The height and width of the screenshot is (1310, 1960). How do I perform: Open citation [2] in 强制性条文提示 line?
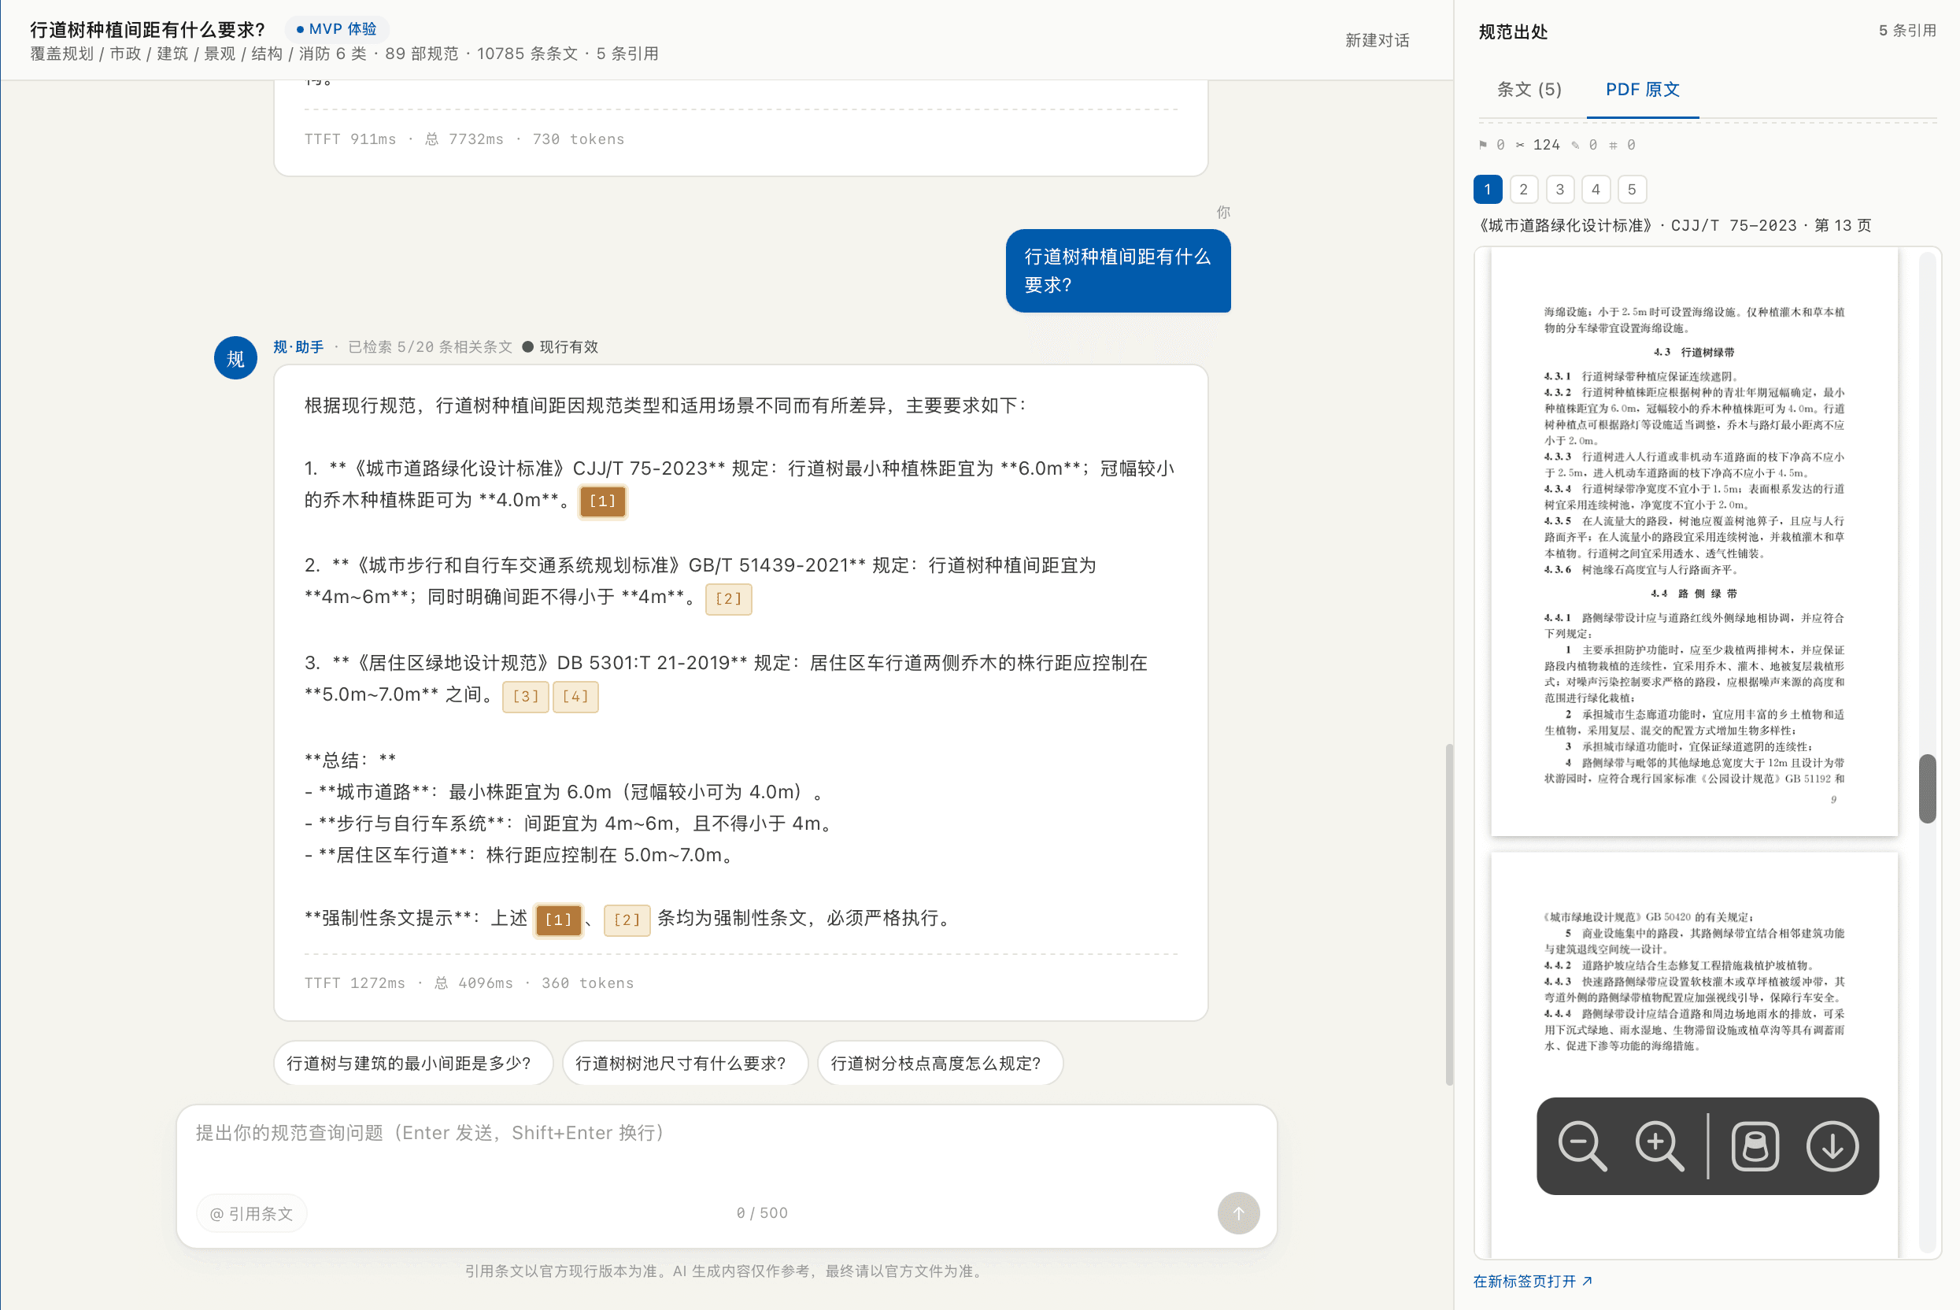click(x=627, y=920)
